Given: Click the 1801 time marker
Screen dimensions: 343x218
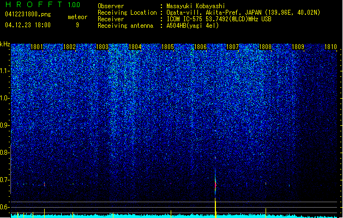Looking at the screenshot, I should pyautogui.click(x=37, y=47).
